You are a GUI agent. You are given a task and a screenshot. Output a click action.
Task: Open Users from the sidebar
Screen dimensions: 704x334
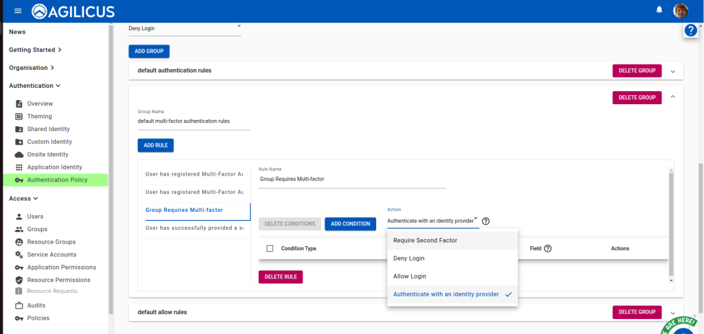pos(34,217)
